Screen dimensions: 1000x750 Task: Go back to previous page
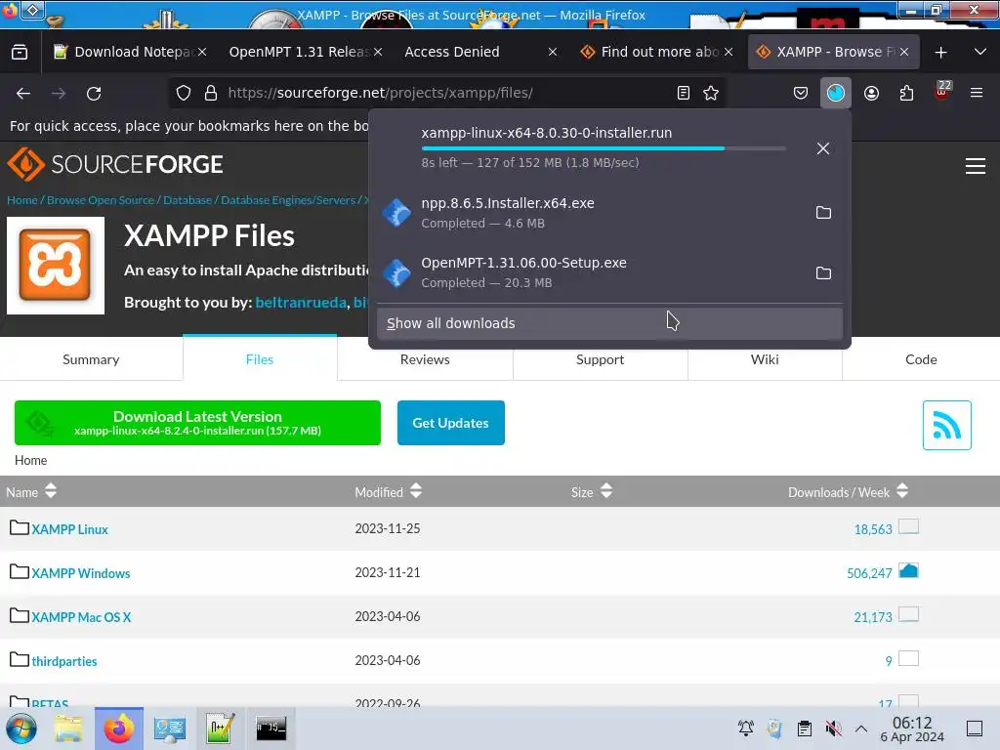[23, 93]
